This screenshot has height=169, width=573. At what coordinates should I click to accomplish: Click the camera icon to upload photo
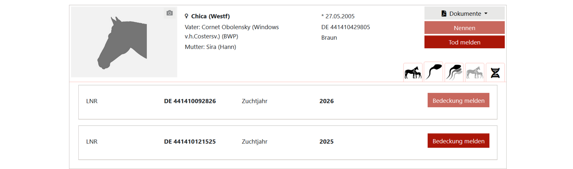tap(169, 13)
